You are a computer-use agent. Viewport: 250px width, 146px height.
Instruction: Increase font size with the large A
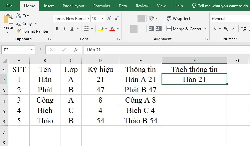pos(109,18)
